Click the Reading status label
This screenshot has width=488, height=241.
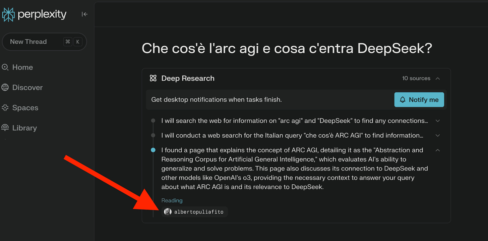pyautogui.click(x=172, y=200)
